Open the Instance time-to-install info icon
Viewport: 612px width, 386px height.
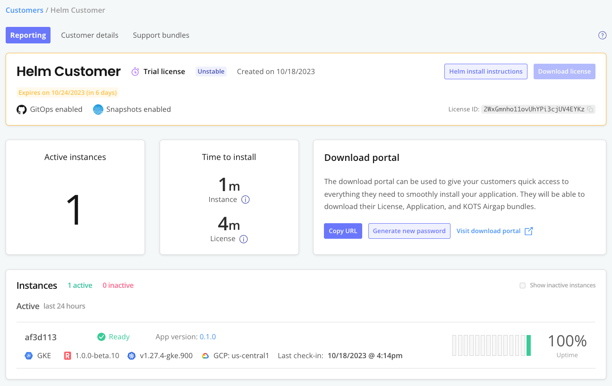[x=245, y=200]
